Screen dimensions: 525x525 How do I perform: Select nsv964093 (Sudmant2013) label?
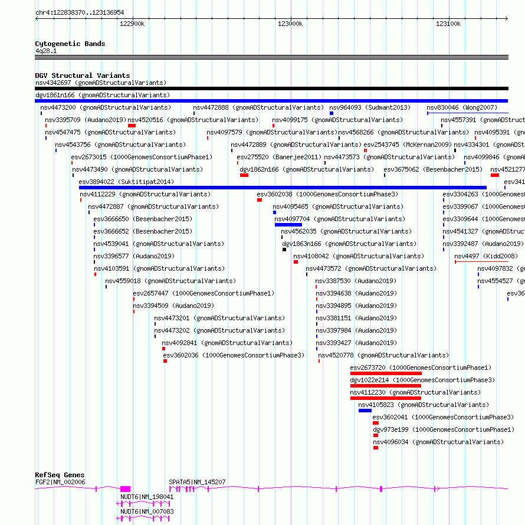(x=370, y=107)
